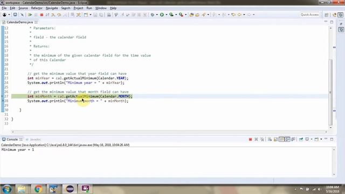Open the Search icon dropdown arrow

click(208, 15)
